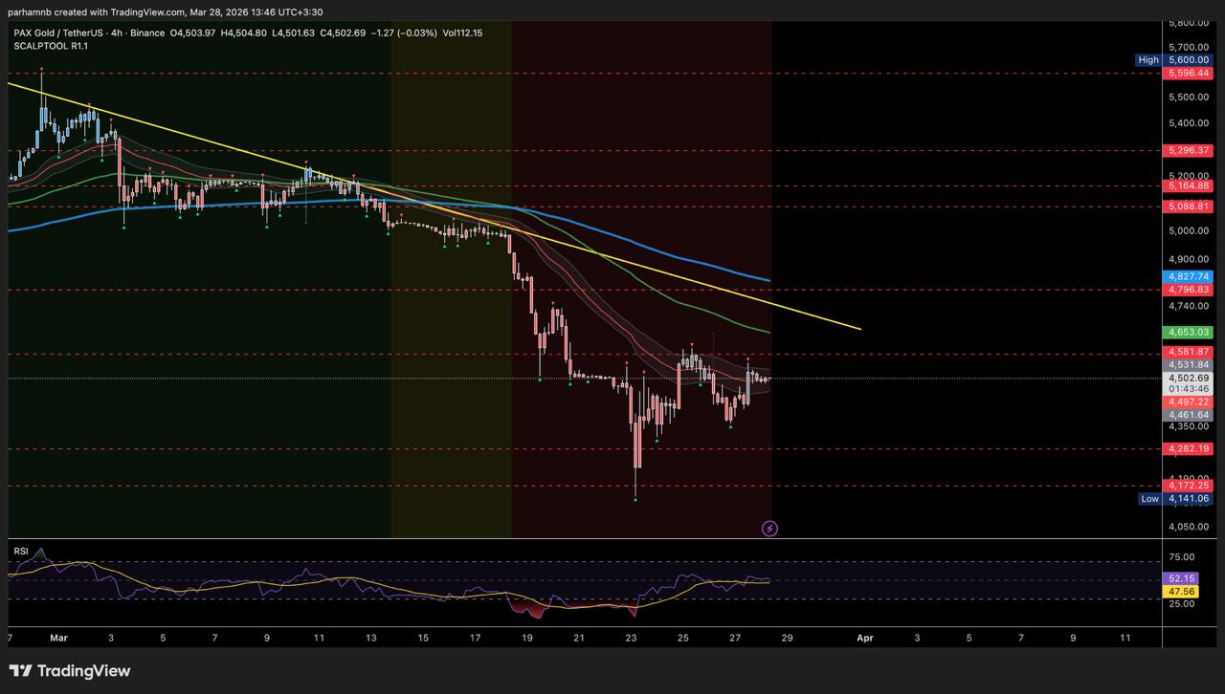1225x694 pixels.
Task: Click the Low price tag label
Action: coord(1149,499)
